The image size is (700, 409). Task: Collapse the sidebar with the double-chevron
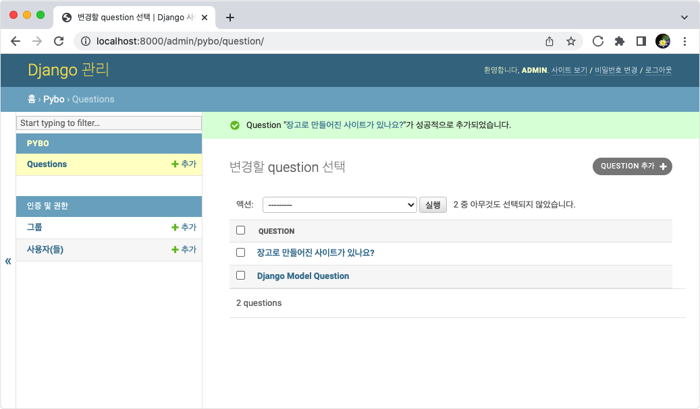[x=8, y=261]
